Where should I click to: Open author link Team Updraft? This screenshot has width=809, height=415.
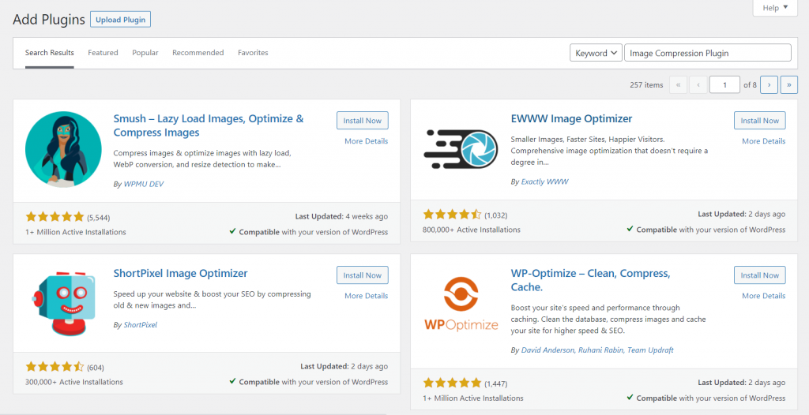click(651, 350)
